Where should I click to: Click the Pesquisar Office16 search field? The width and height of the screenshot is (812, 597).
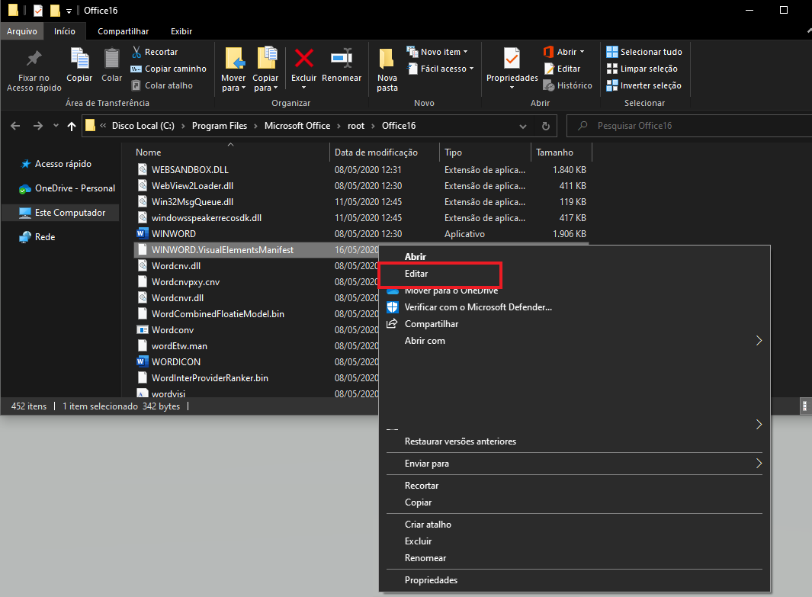coord(688,126)
